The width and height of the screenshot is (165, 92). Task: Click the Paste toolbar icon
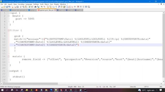click(26, 7)
